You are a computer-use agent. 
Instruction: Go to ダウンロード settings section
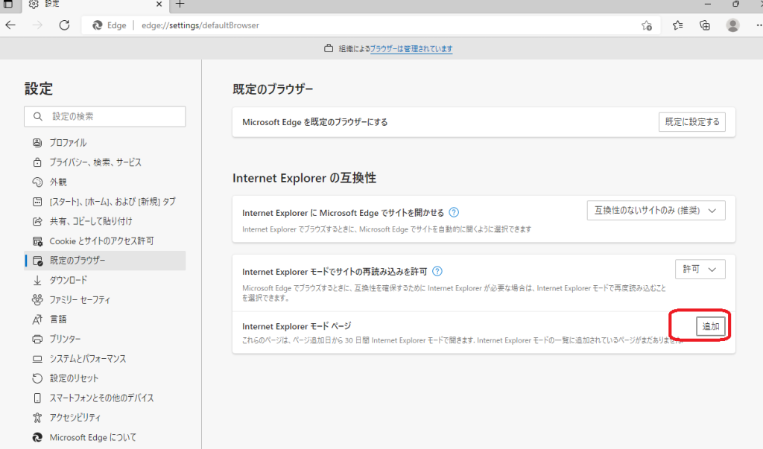click(x=69, y=280)
